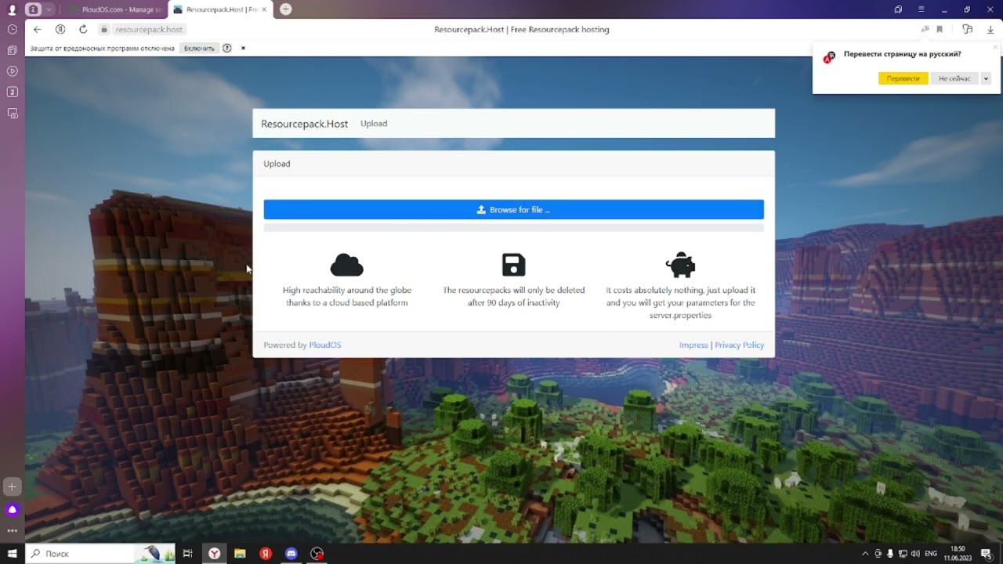Click the site security lock icon
The height and width of the screenshot is (564, 1003).
coord(103,30)
